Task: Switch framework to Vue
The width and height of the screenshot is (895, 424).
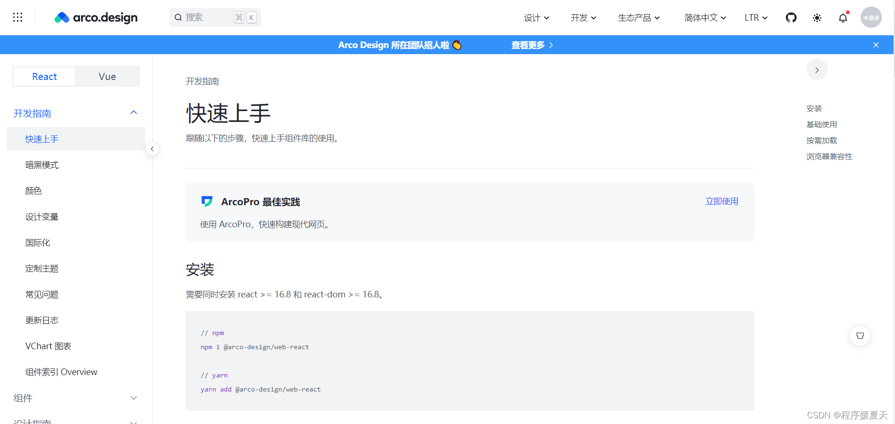Action: coord(107,76)
